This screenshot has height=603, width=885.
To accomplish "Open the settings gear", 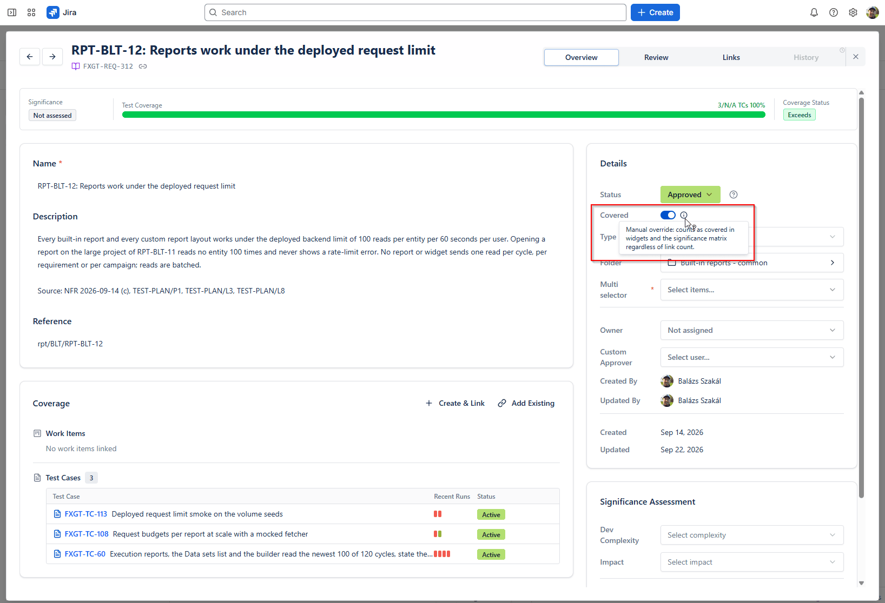I will point(853,12).
